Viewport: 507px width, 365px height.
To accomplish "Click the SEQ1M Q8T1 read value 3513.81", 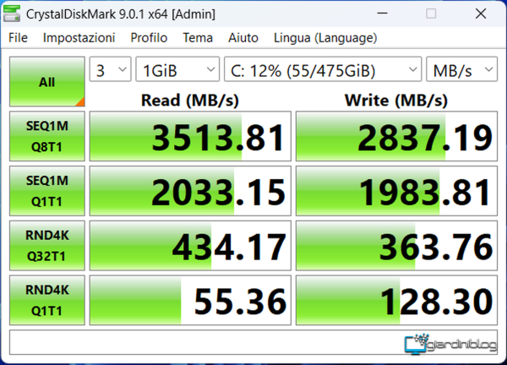I will point(190,136).
